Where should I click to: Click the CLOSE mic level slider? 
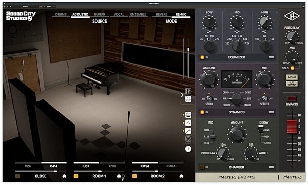pyautogui.click(x=41, y=171)
